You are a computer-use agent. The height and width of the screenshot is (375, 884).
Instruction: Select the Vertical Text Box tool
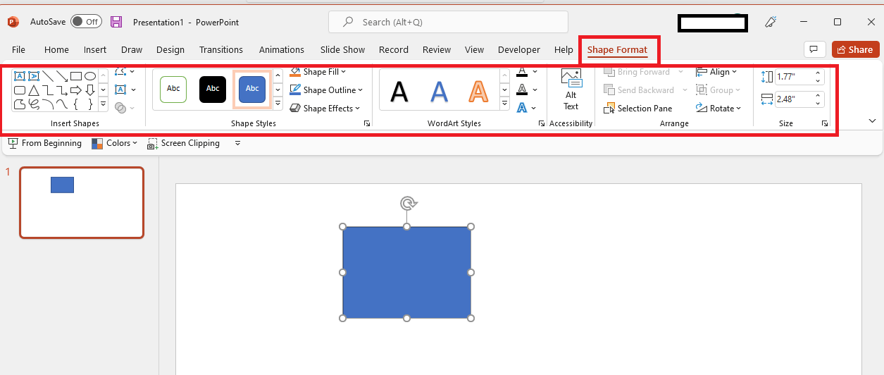coord(34,76)
